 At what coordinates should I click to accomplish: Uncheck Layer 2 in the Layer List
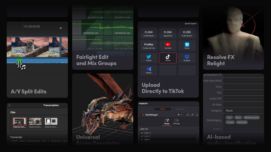tap(142, 136)
